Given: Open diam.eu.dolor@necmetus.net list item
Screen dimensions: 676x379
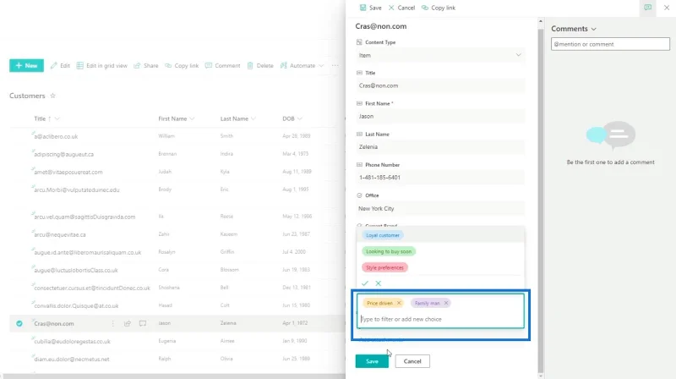Looking at the screenshot, I should [x=72, y=360].
